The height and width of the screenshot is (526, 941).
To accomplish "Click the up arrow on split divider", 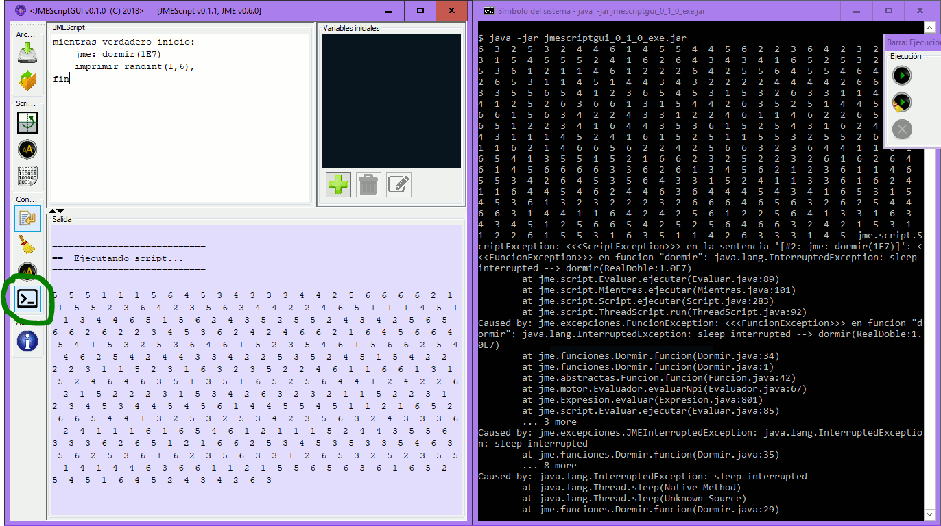I will [x=52, y=210].
